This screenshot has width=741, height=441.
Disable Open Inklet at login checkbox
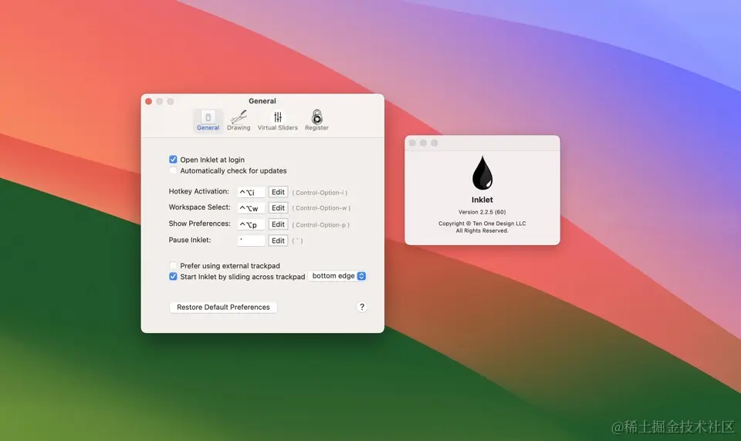tap(173, 160)
